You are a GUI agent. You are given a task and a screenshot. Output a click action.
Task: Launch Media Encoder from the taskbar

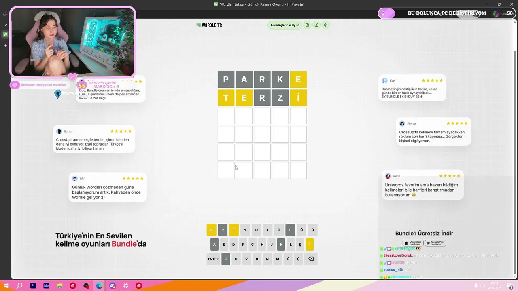coord(46,286)
